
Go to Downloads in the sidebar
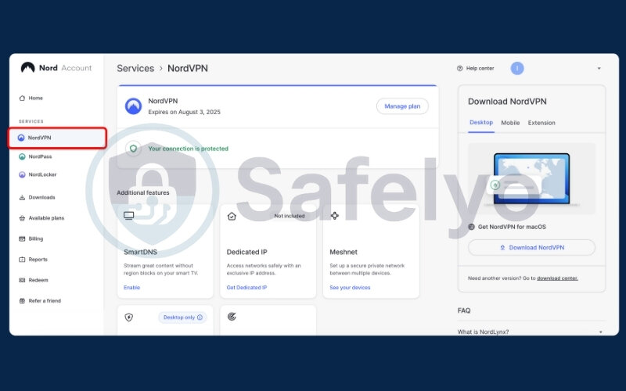click(x=41, y=197)
